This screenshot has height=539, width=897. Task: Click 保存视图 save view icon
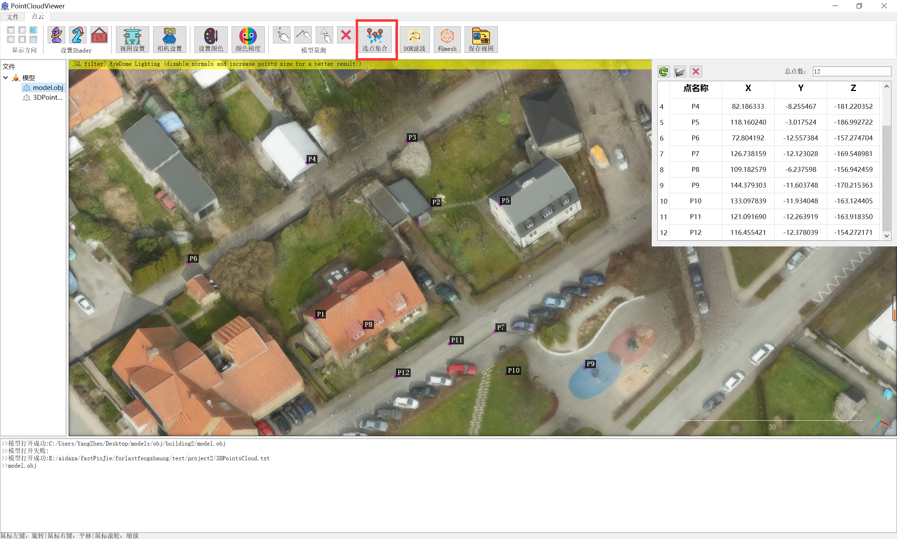pos(481,39)
